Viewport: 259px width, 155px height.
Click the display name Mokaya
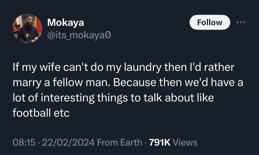[66, 22]
